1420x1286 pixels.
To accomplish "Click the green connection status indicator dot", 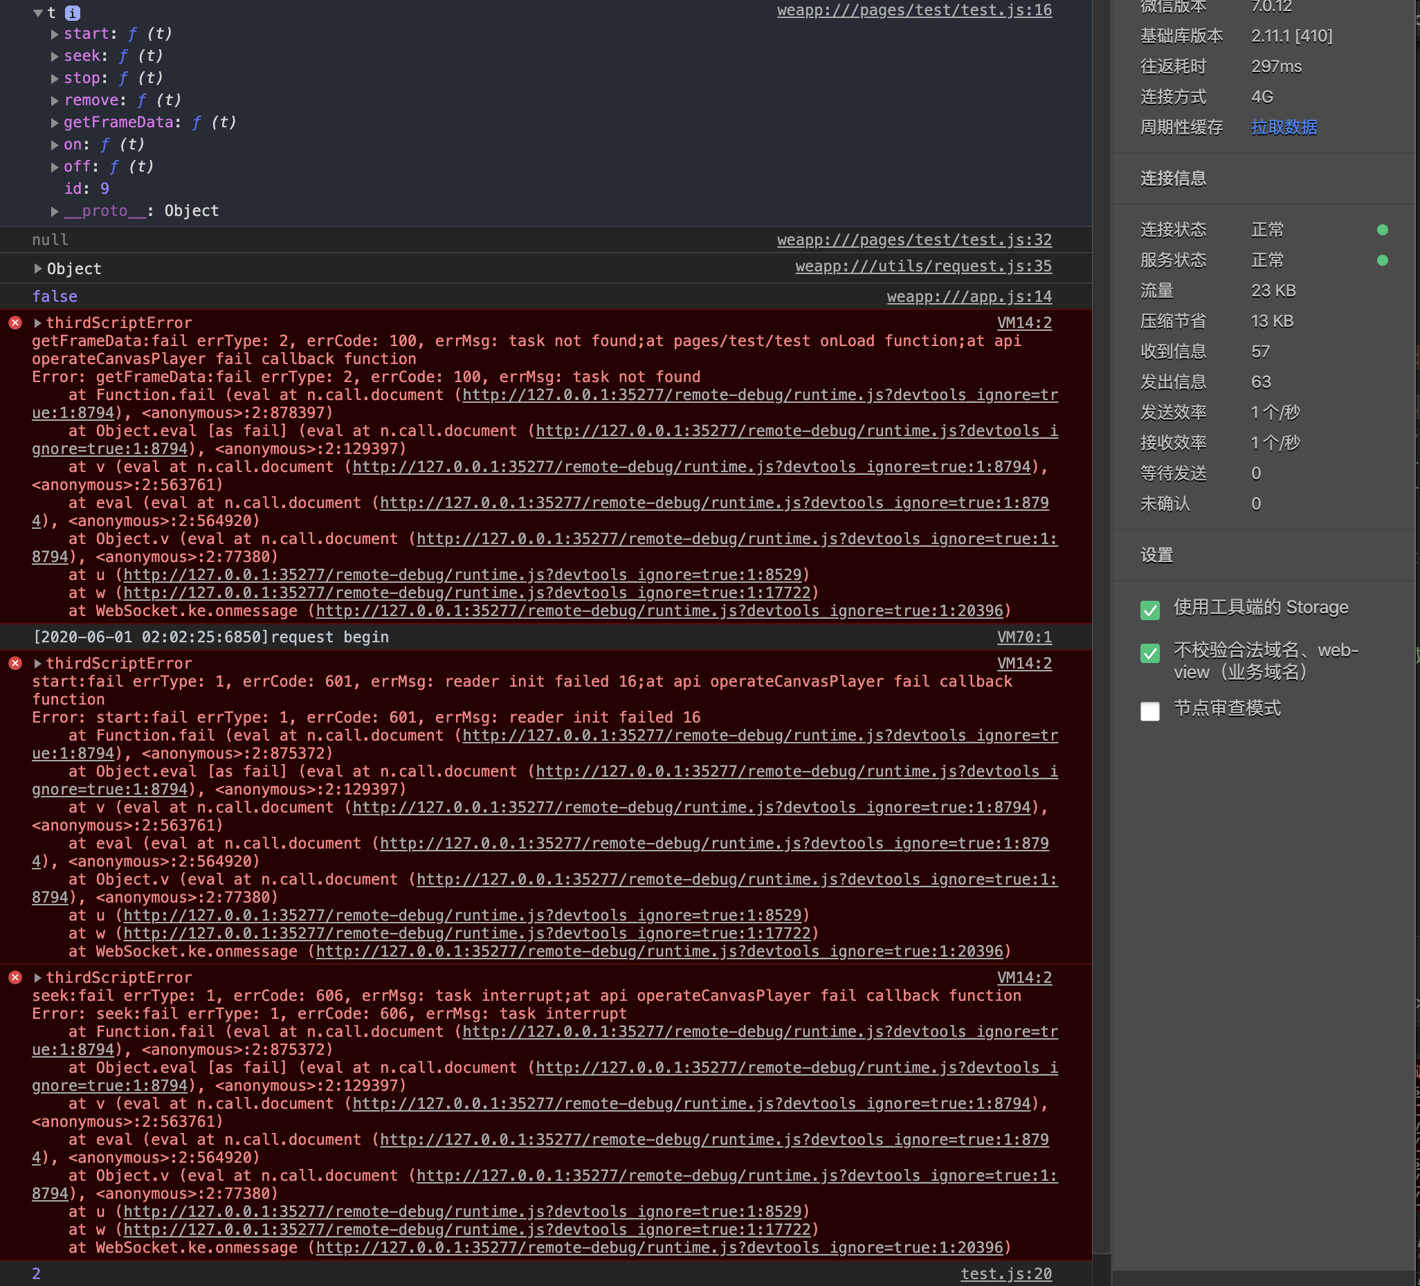I will coord(1382,230).
